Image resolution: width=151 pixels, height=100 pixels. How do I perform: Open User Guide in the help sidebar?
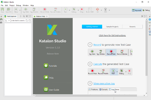coord(51,90)
